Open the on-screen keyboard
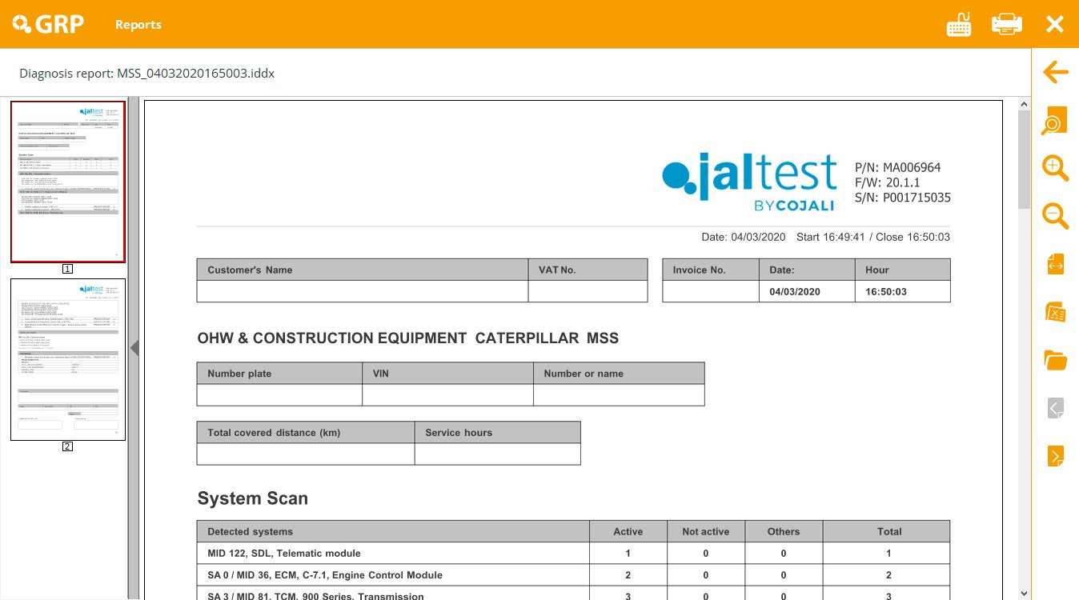The image size is (1079, 600). point(958,24)
